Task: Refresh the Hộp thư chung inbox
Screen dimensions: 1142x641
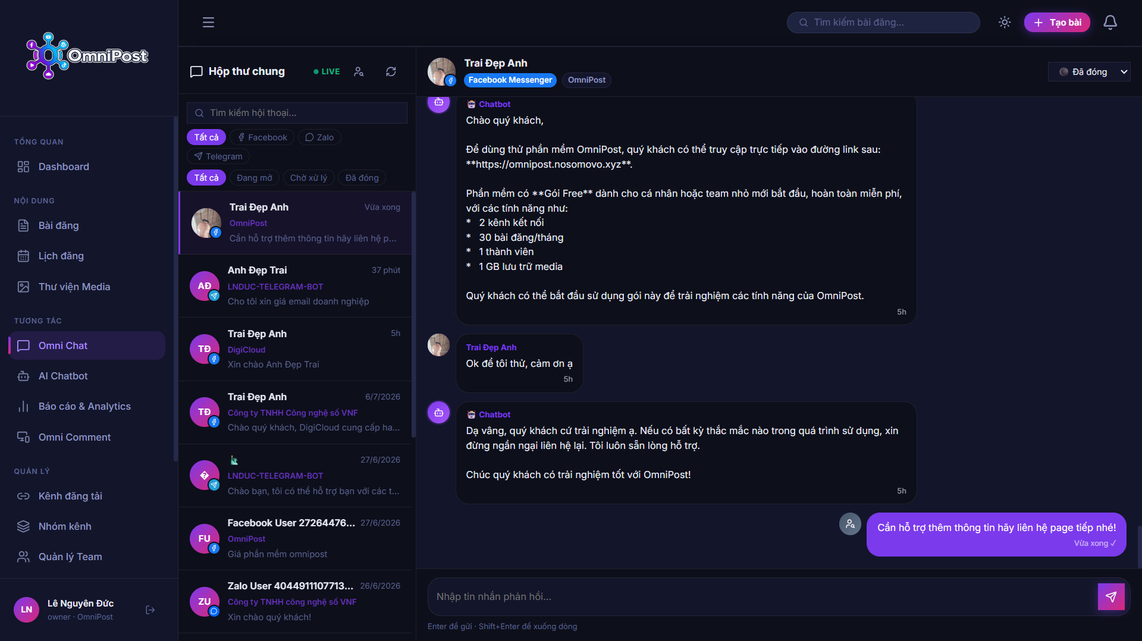Action: pos(391,72)
